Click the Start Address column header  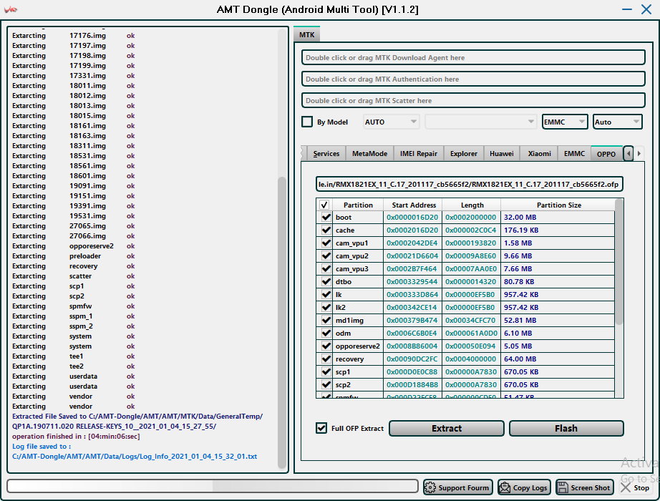tap(413, 205)
